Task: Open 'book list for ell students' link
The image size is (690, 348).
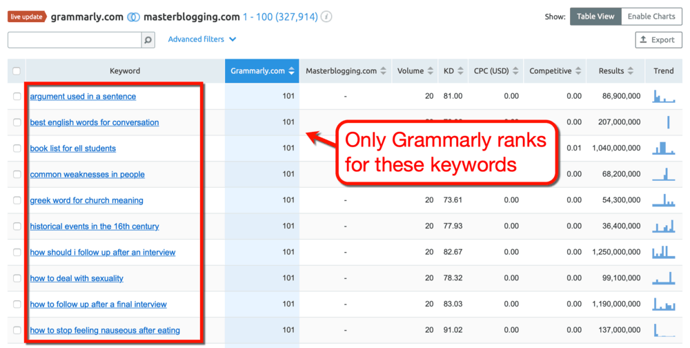Action: [x=72, y=148]
